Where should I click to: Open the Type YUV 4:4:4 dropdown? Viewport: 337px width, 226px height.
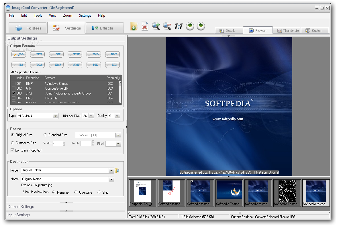[56, 116]
